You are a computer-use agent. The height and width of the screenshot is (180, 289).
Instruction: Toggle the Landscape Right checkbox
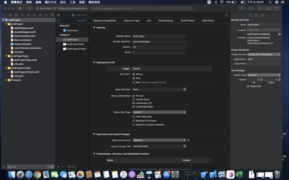click(x=133, y=107)
